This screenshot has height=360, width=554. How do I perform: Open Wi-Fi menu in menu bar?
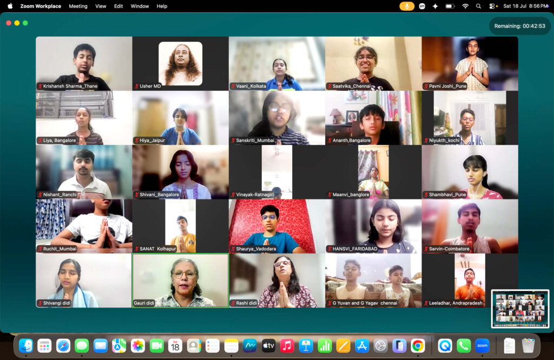coord(465,6)
